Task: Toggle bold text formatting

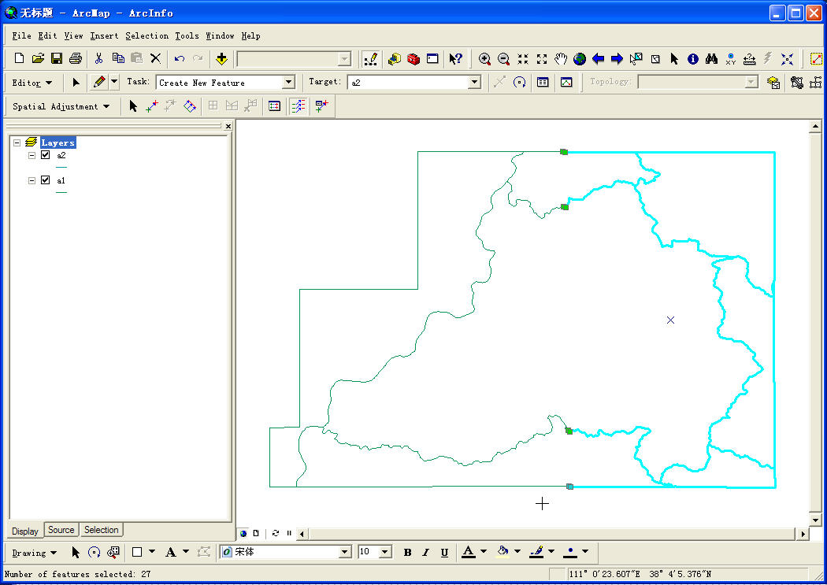Action: click(407, 553)
